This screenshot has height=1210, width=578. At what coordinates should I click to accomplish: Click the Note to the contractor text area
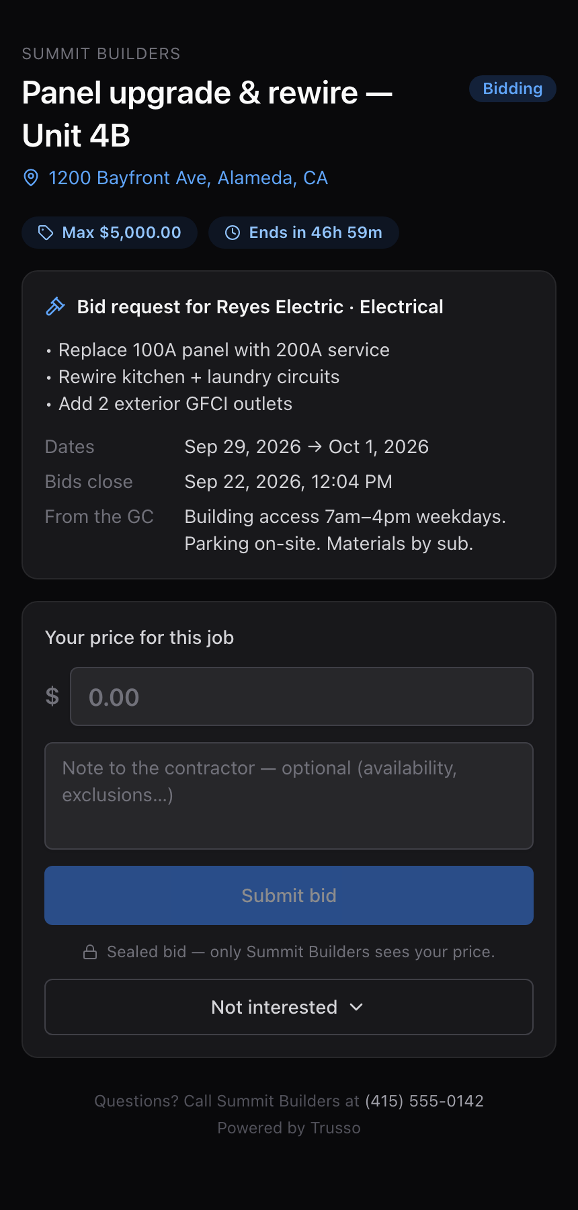pyautogui.click(x=289, y=796)
